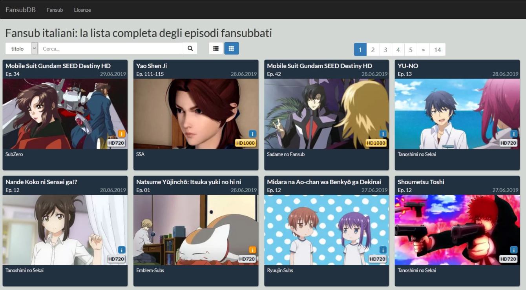Click Ep. 13 label on YU-NO card
526x290 pixels.
405,74
